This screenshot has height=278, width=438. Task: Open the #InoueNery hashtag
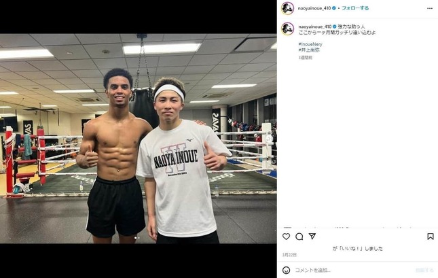point(310,44)
